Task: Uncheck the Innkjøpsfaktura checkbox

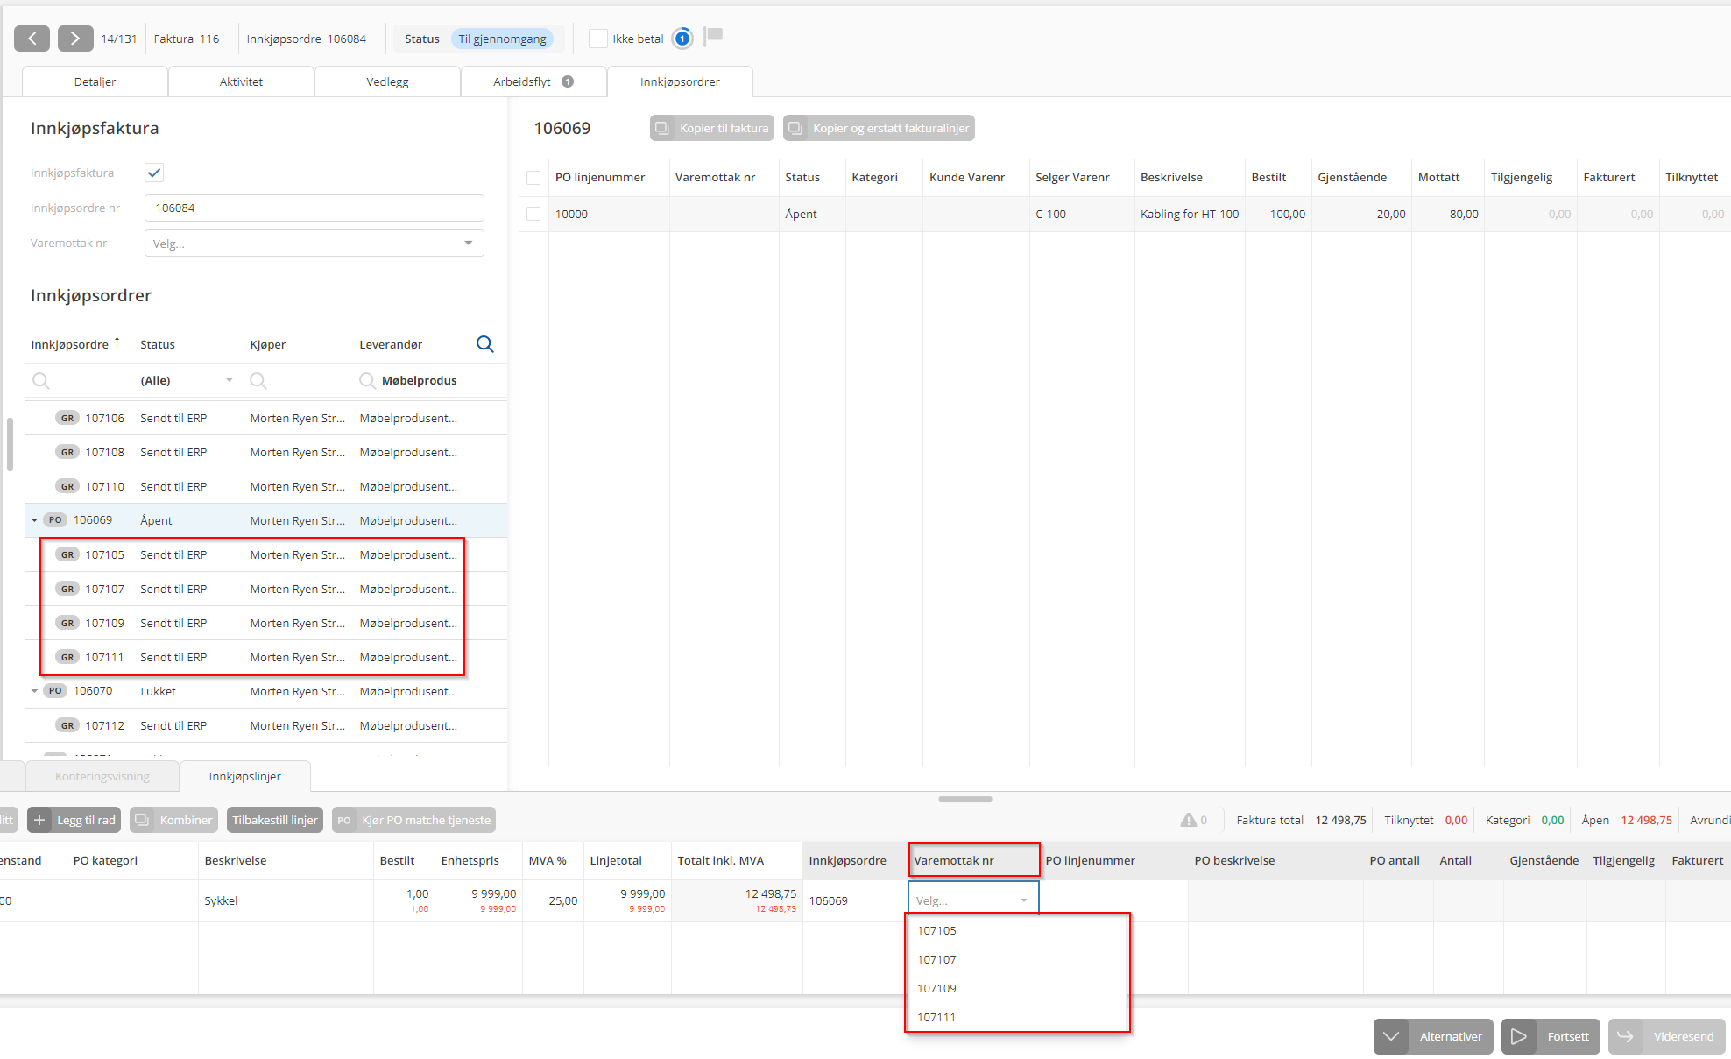Action: click(x=154, y=173)
